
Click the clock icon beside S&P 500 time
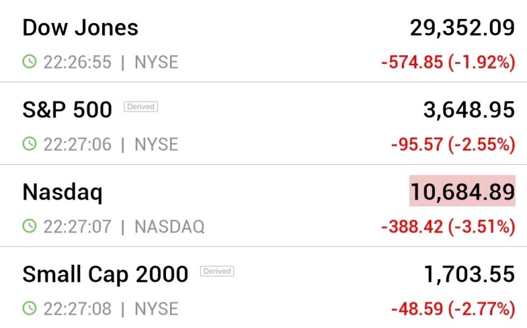coord(30,144)
